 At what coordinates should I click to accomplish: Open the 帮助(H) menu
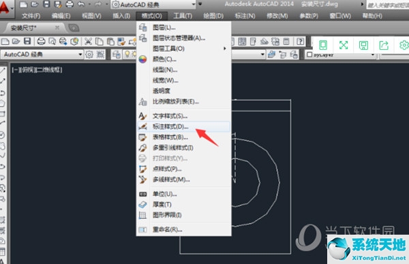coord(372,16)
